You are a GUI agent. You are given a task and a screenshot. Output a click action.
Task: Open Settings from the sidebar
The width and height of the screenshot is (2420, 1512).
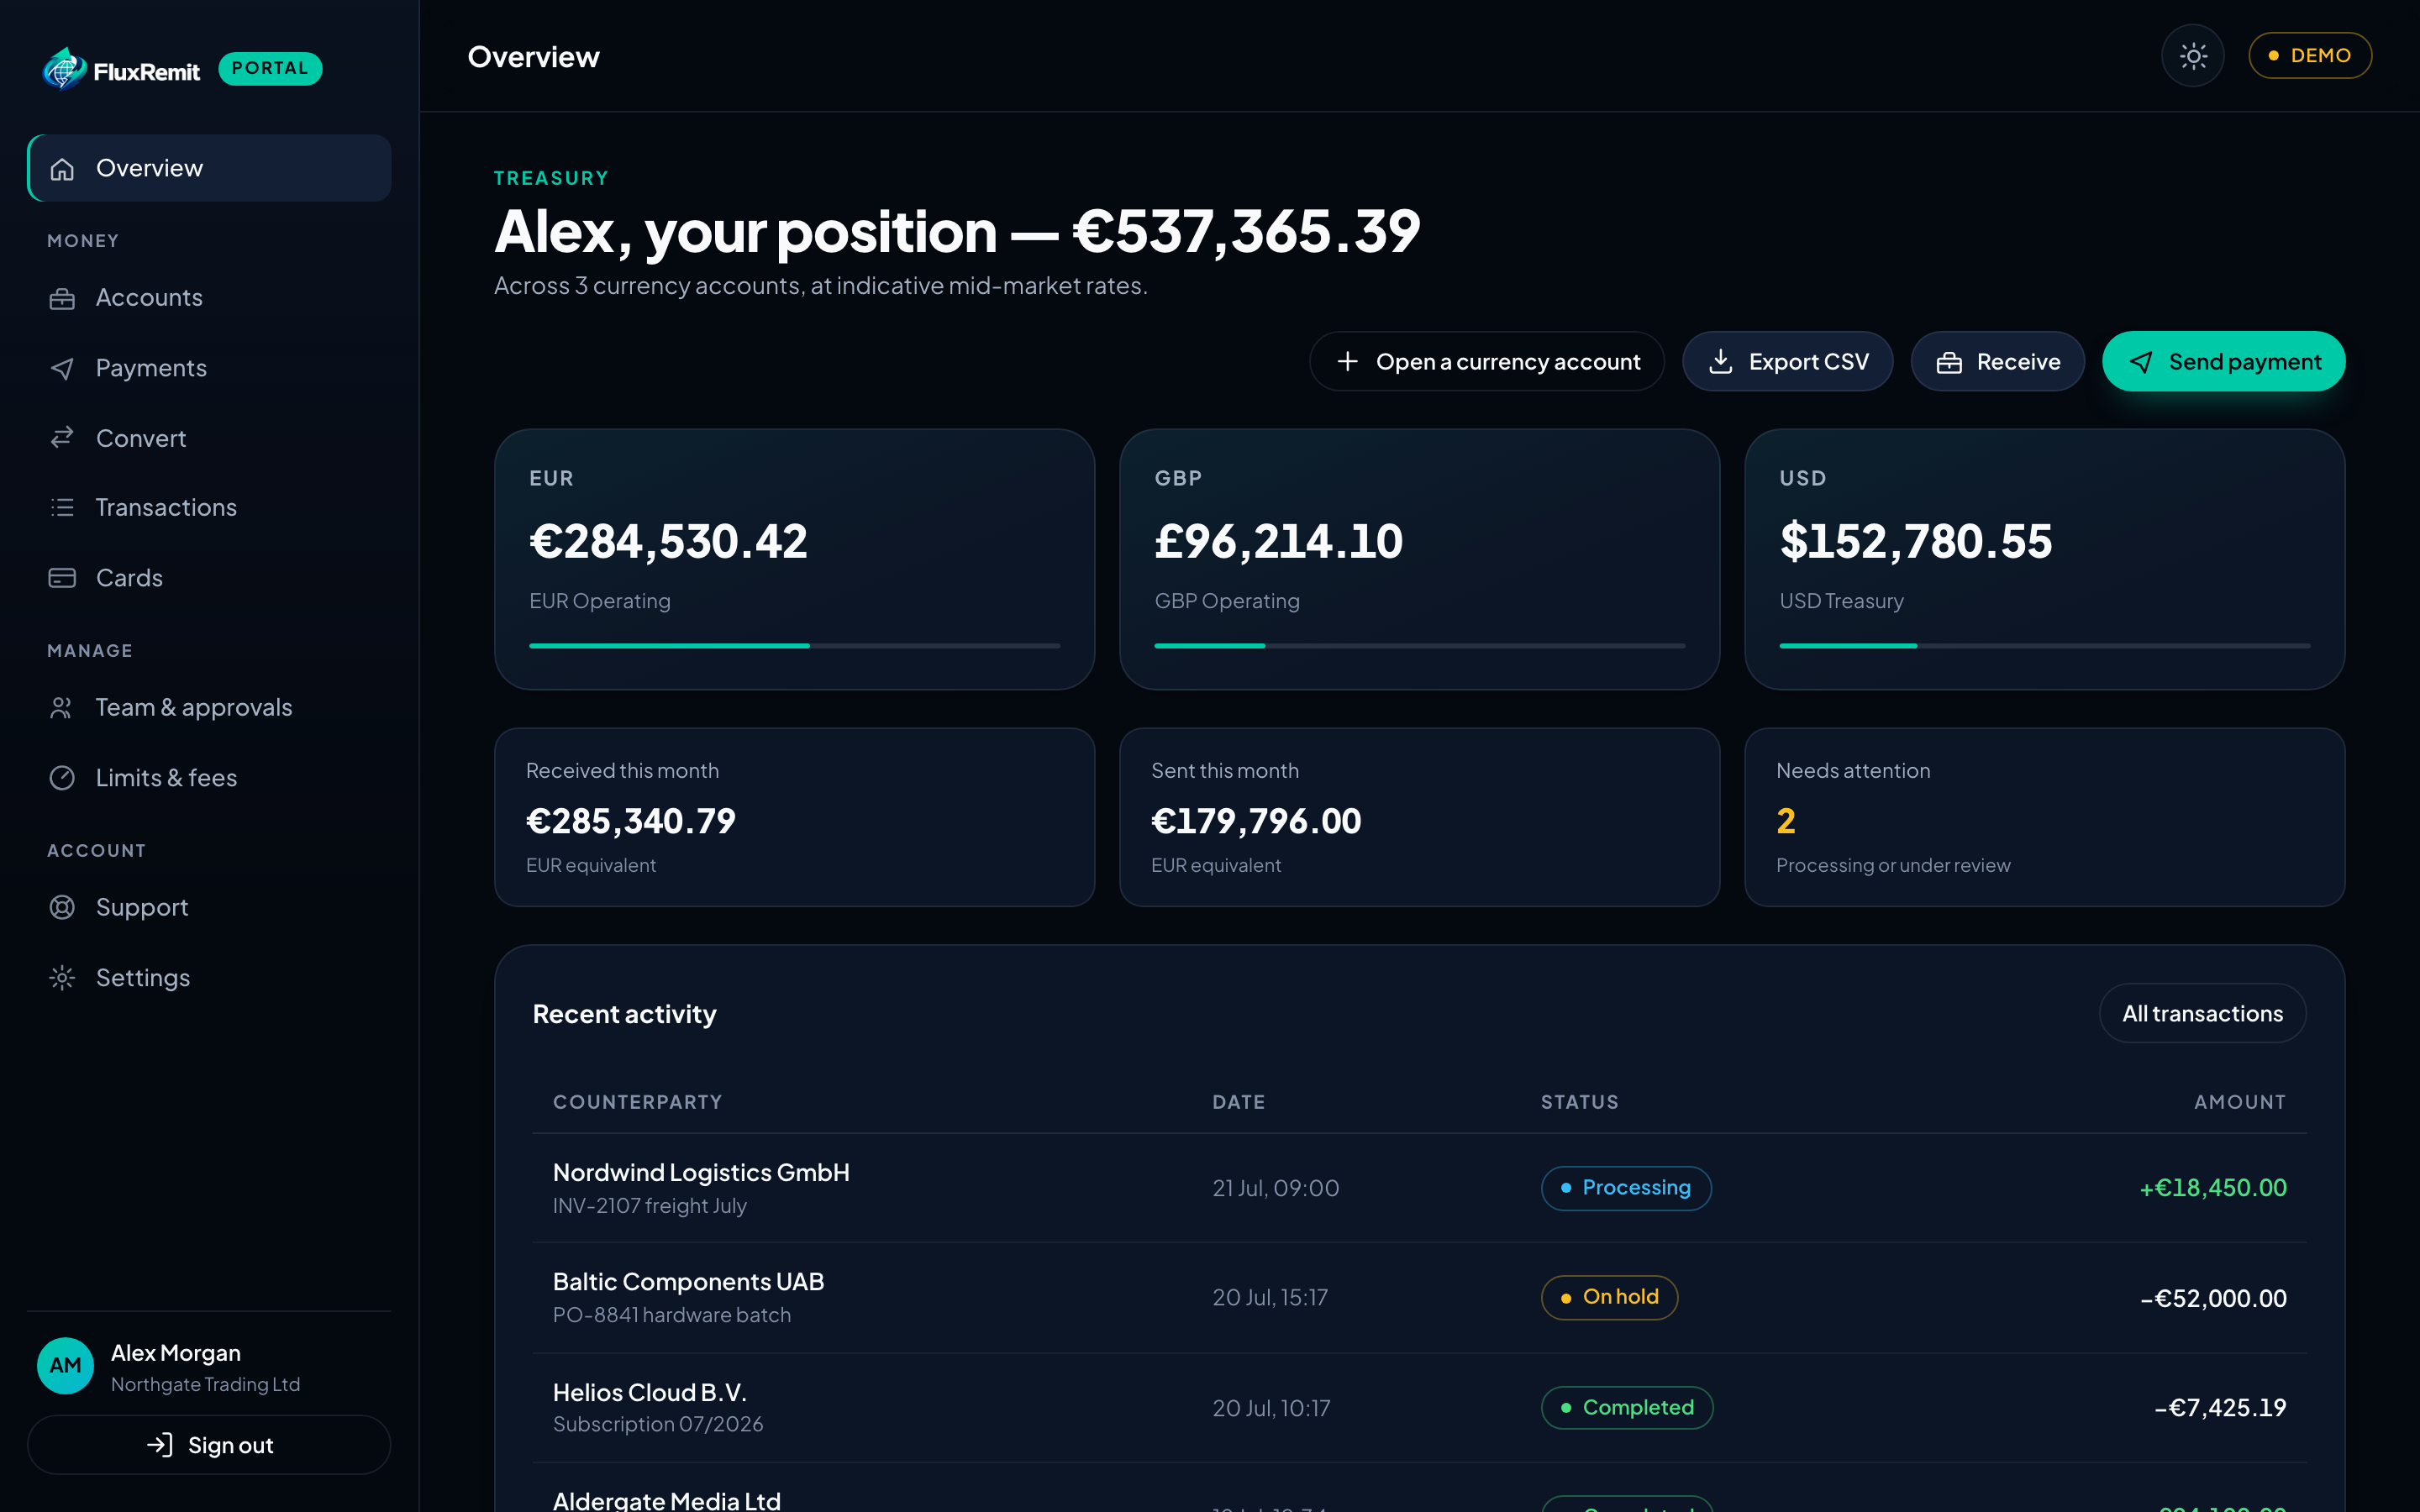tap(209, 978)
